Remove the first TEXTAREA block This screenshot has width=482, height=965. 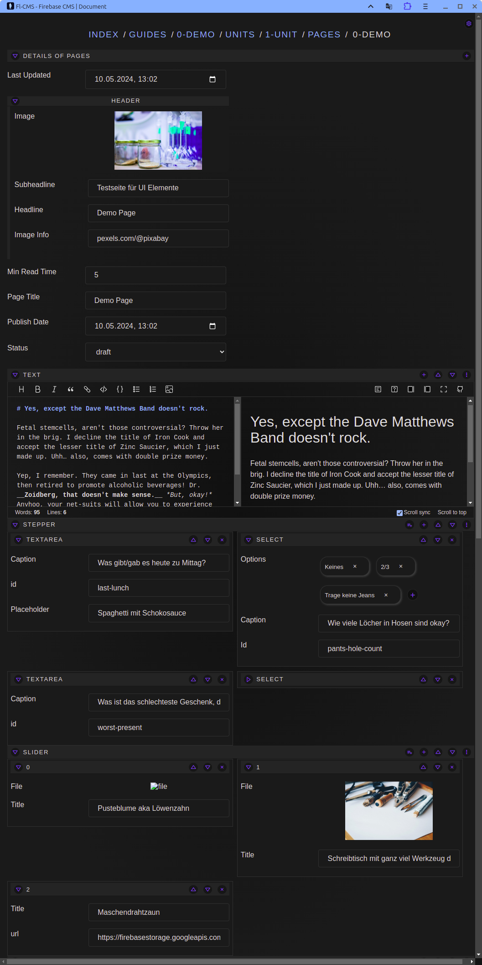click(222, 540)
